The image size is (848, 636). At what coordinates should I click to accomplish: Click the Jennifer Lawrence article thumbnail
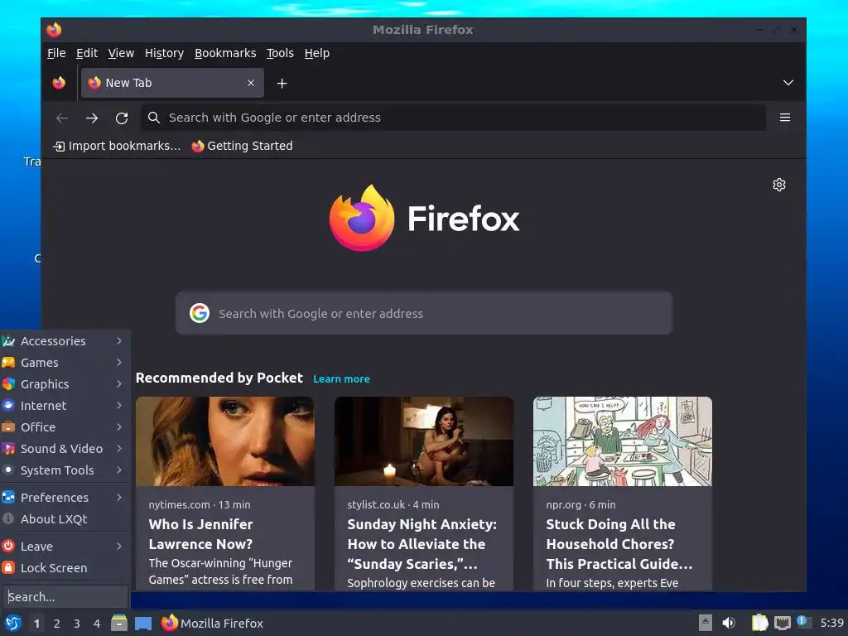(x=225, y=441)
